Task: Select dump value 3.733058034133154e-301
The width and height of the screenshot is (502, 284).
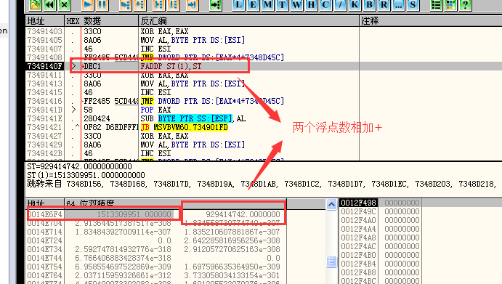Action: (232, 275)
